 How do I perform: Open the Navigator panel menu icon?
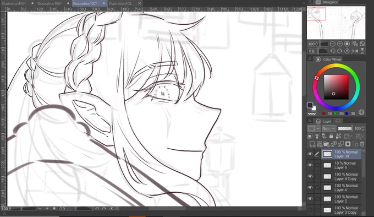click(x=310, y=2)
